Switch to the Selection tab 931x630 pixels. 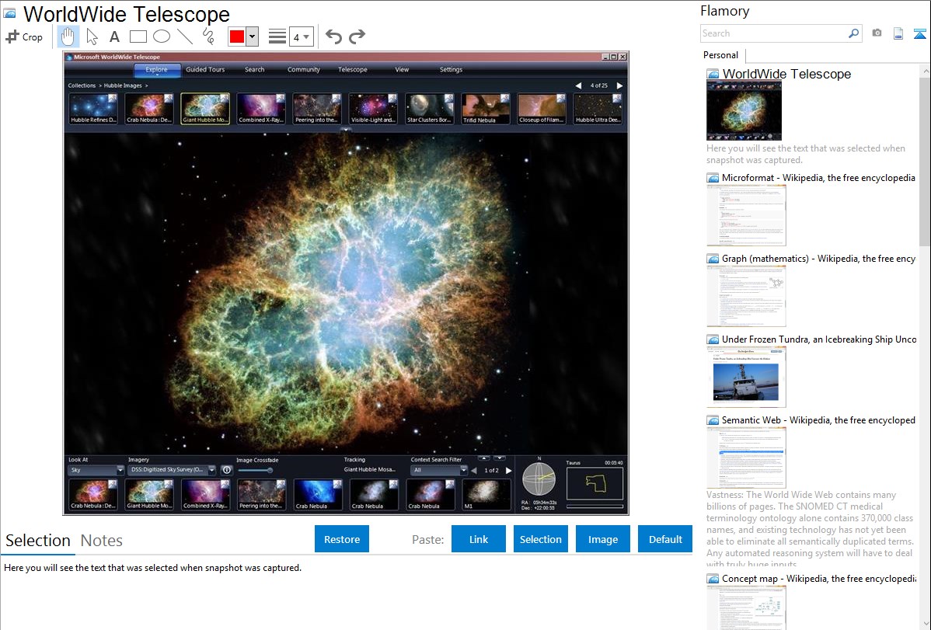coord(38,541)
